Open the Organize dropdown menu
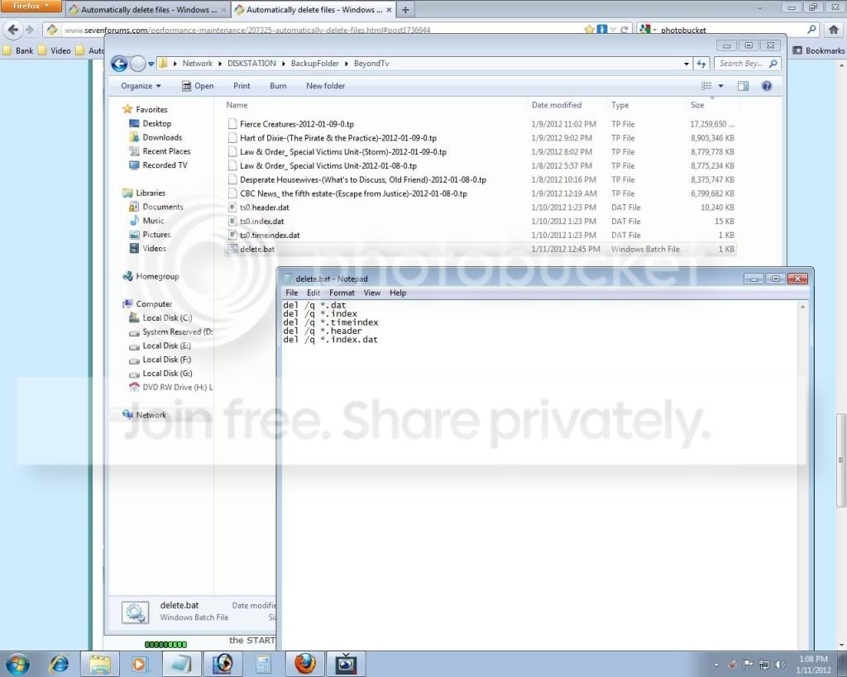 [x=141, y=86]
